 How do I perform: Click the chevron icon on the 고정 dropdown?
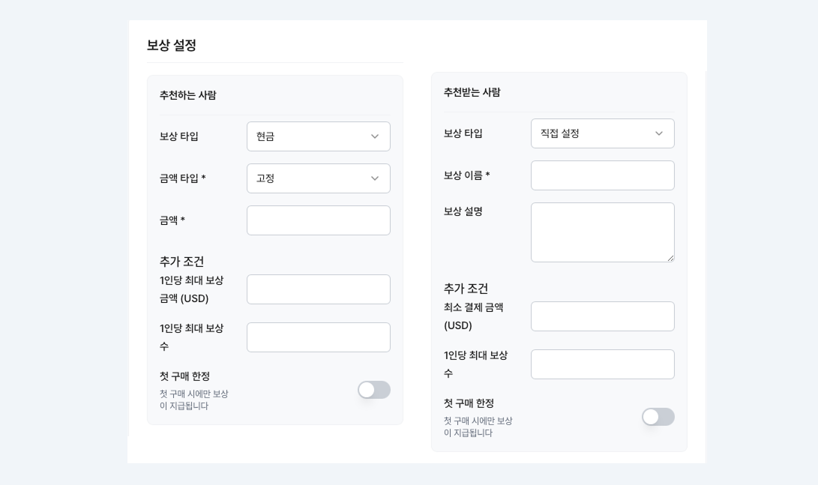[x=375, y=178]
